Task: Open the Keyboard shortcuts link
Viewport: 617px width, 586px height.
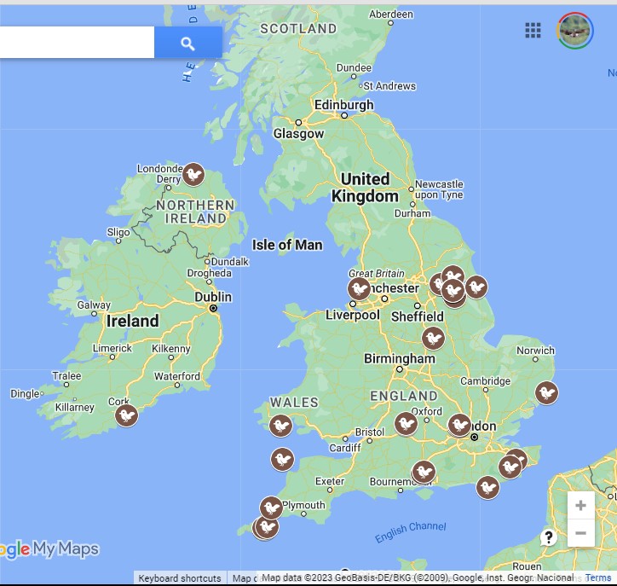Action: pos(180,578)
